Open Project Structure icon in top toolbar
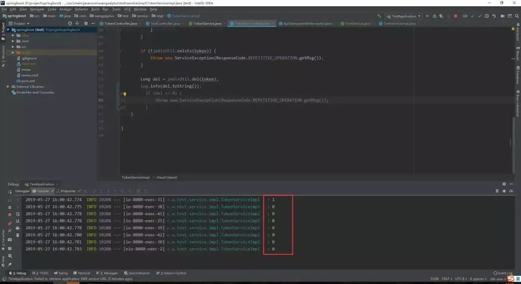 pos(503,16)
